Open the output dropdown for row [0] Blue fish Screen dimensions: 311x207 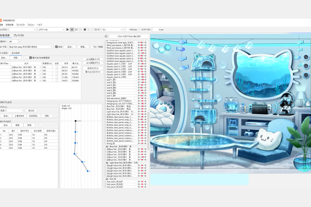[41, 67]
